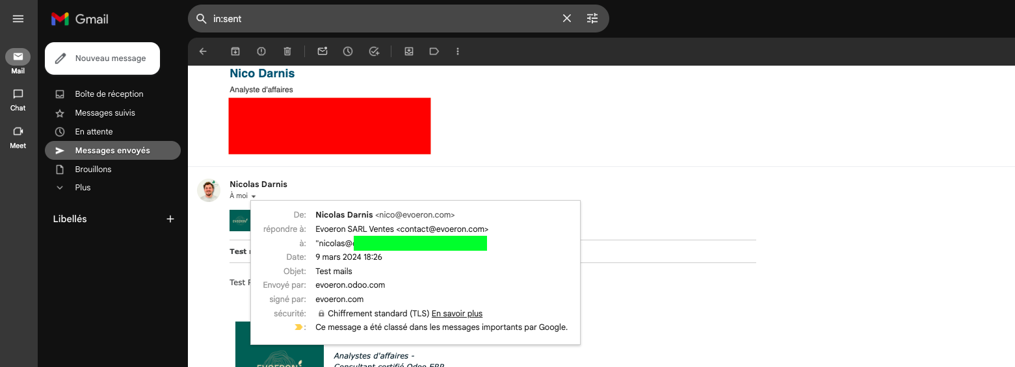Archive this email conversation
The width and height of the screenshot is (1015, 367).
pos(235,51)
